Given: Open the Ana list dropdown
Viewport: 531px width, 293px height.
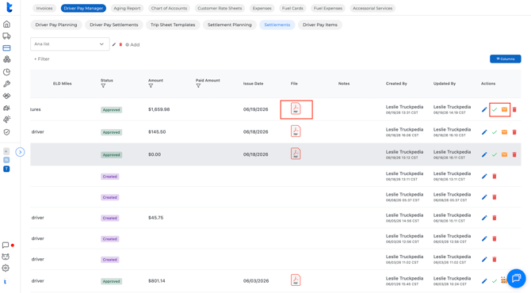Looking at the screenshot, I should point(70,44).
